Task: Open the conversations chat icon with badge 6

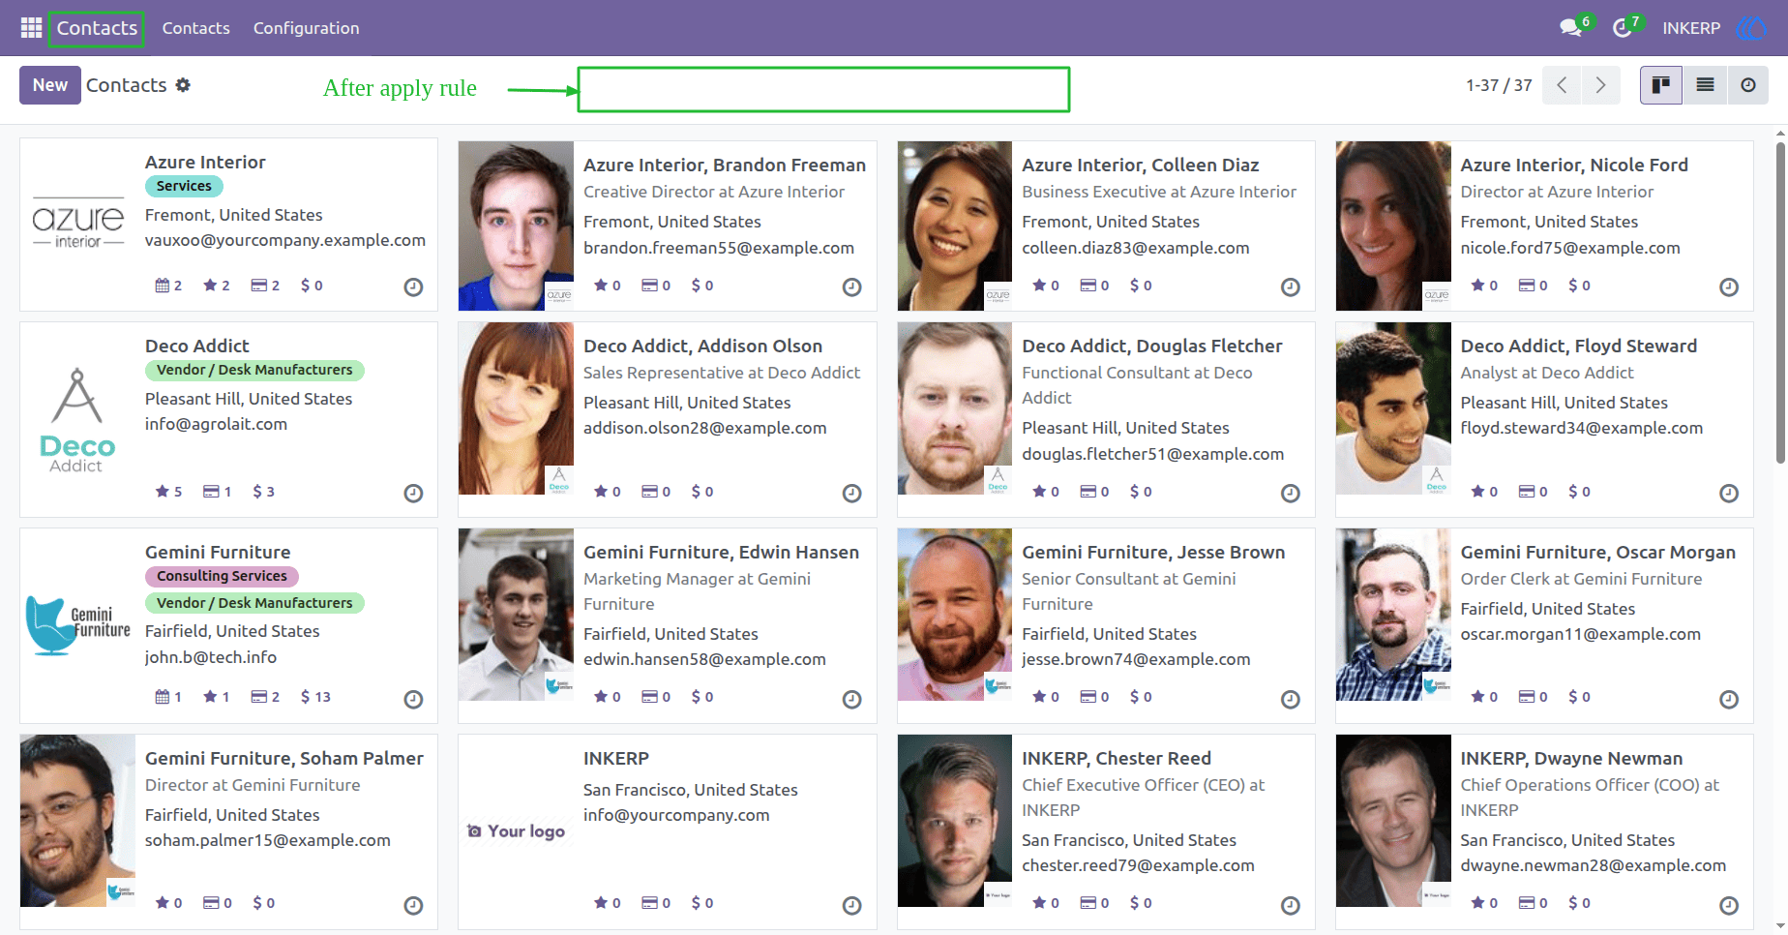Action: 1571,28
